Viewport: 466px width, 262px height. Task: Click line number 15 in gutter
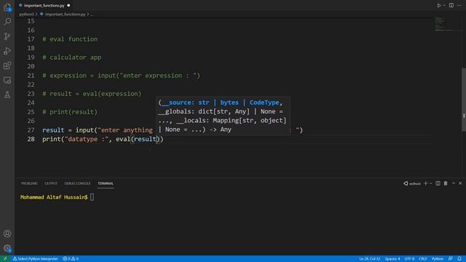31,21
